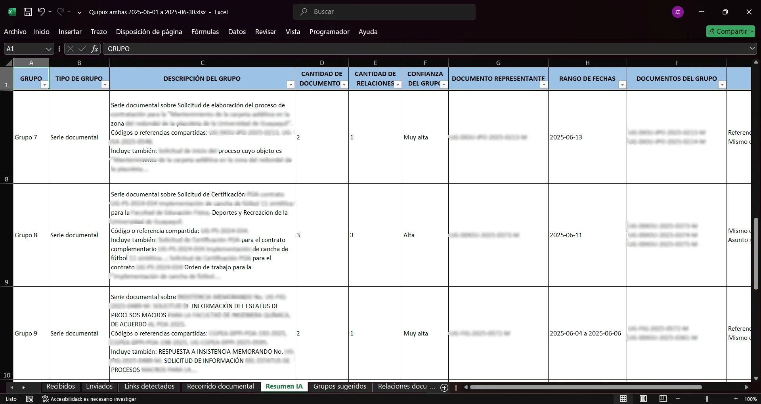Click date cell 2025-06-04 a 2025-06-06
Screen dimensions: 761x404
point(587,333)
